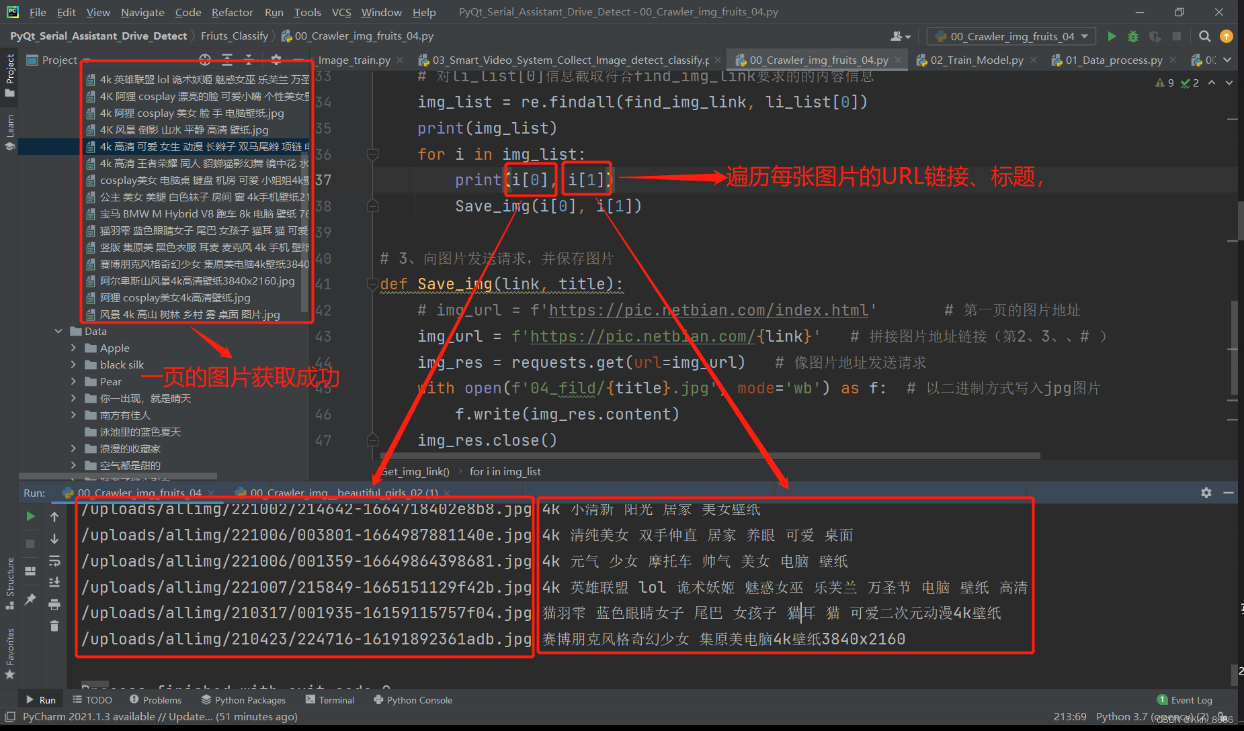Expand the 浪漫的收藏家 folder
The width and height of the screenshot is (1244, 731).
point(73,448)
